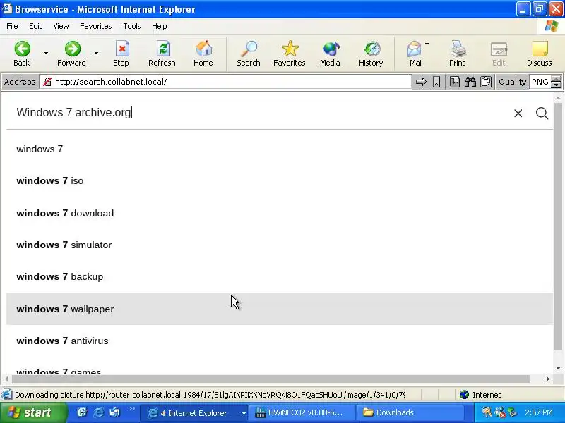Click the vertical scrollbar thumb

click(558, 226)
